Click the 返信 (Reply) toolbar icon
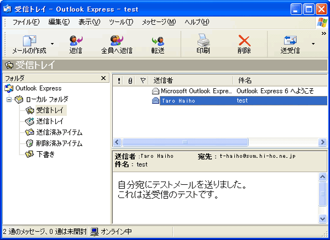This screenshot has height=240, width=330. (76, 40)
